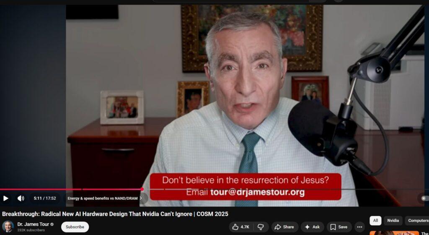This screenshot has height=235, width=429.
Task: Click the red progress bar scrubber handle
Action: click(x=142, y=189)
